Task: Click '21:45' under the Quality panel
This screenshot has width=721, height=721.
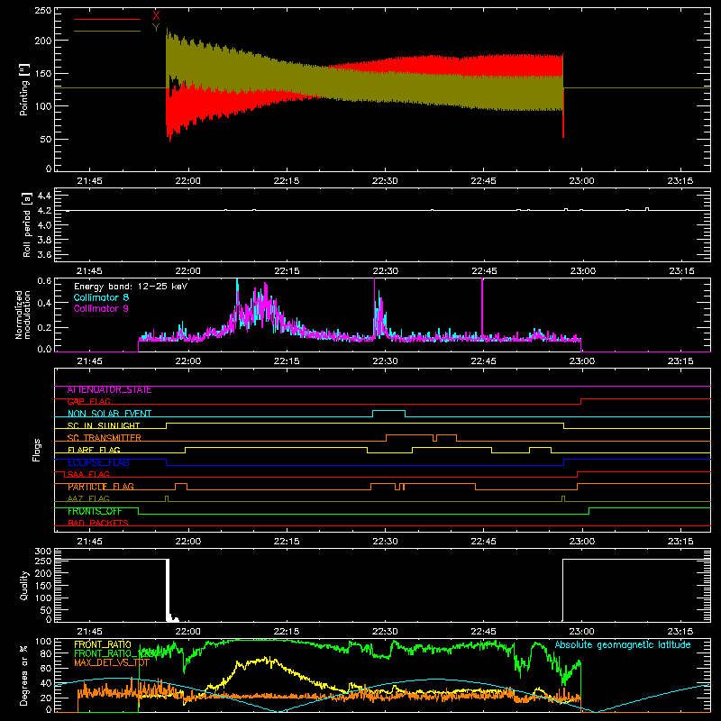Action: [89, 632]
